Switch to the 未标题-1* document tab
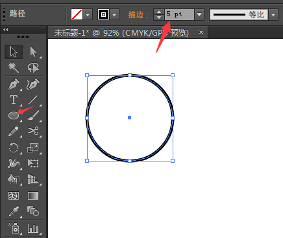This screenshot has height=238, width=283. click(121, 33)
